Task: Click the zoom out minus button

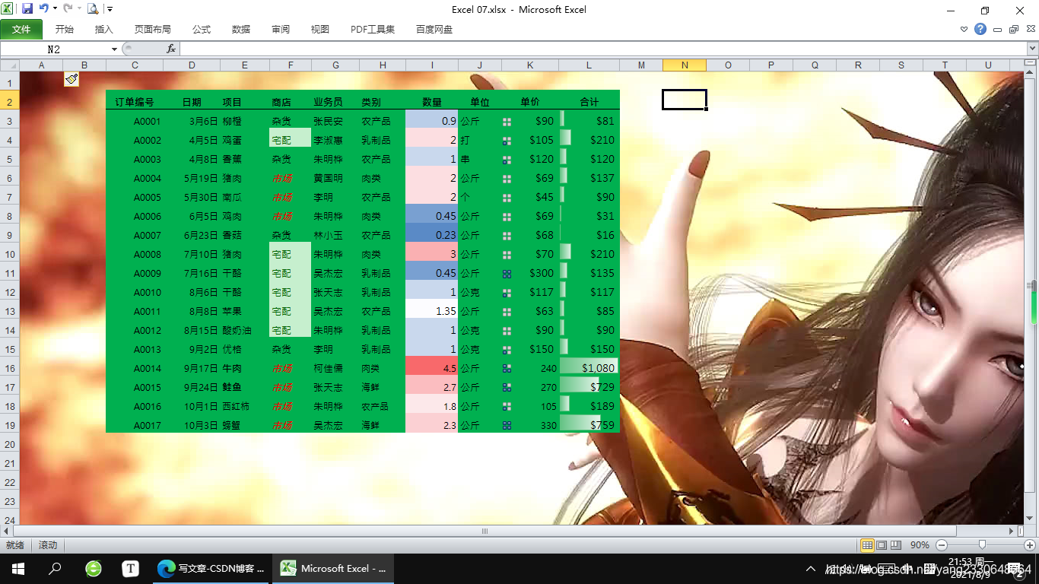Action: tap(942, 545)
